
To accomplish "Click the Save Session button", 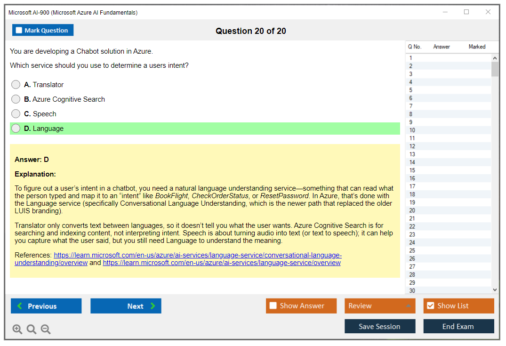I will coord(379,326).
